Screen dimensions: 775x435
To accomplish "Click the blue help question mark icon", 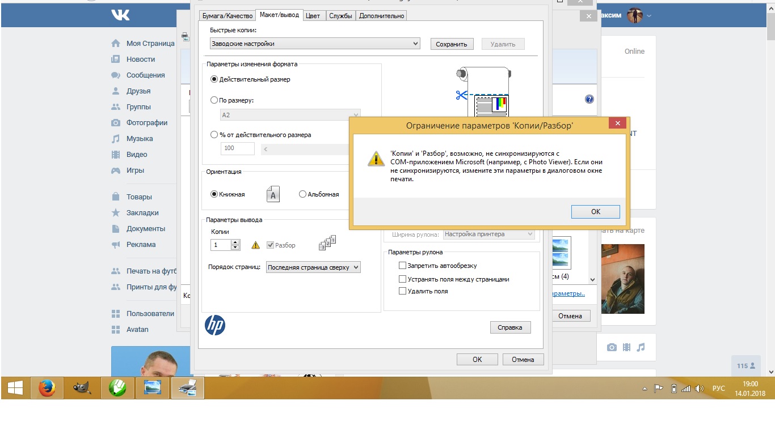I will [589, 100].
